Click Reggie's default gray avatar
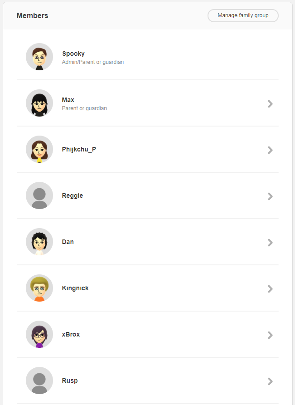The height and width of the screenshot is (405, 295). pyautogui.click(x=39, y=195)
